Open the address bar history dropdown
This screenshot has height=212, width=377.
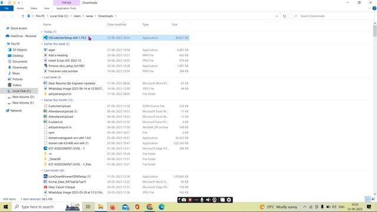277,16
